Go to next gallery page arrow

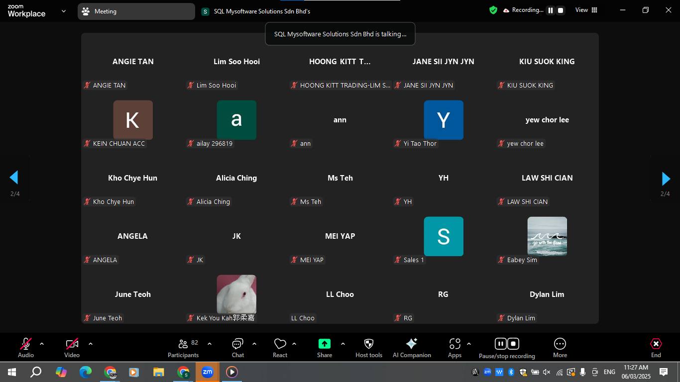click(x=666, y=179)
